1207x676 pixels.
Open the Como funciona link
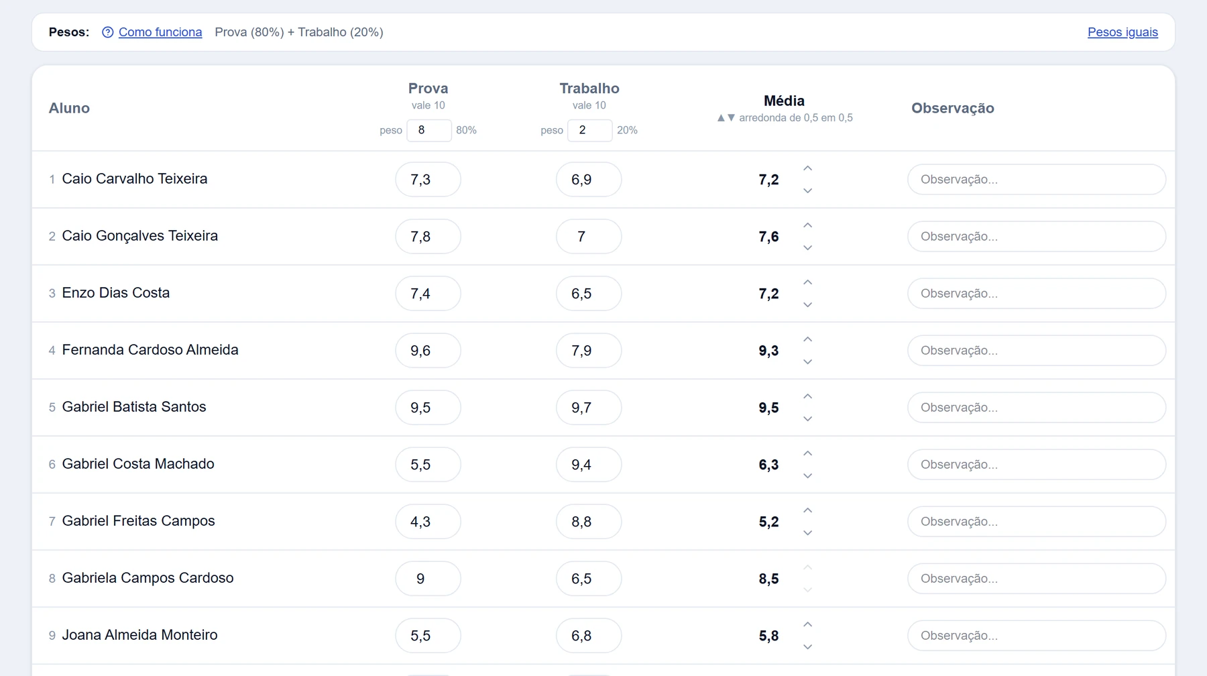tap(160, 32)
